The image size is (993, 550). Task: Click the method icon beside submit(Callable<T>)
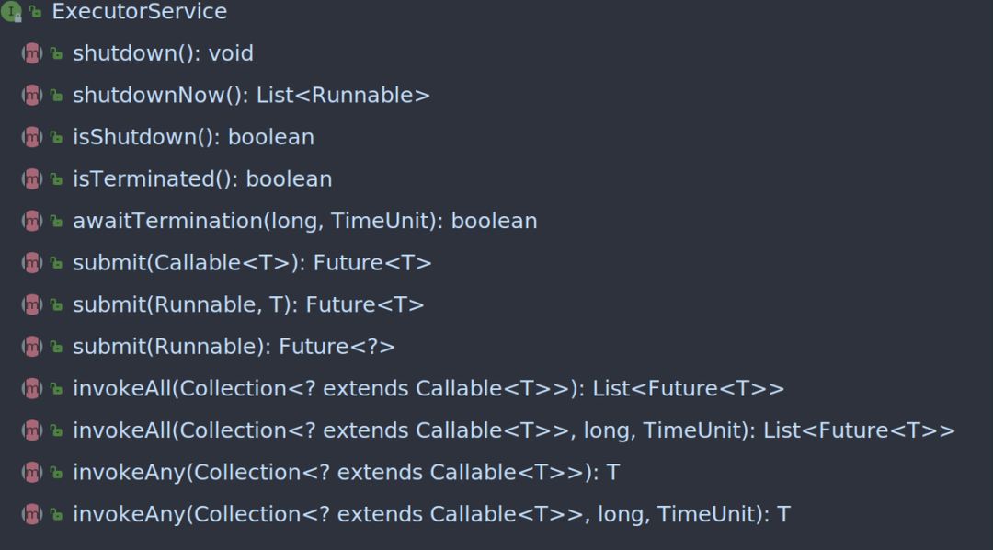coord(32,262)
